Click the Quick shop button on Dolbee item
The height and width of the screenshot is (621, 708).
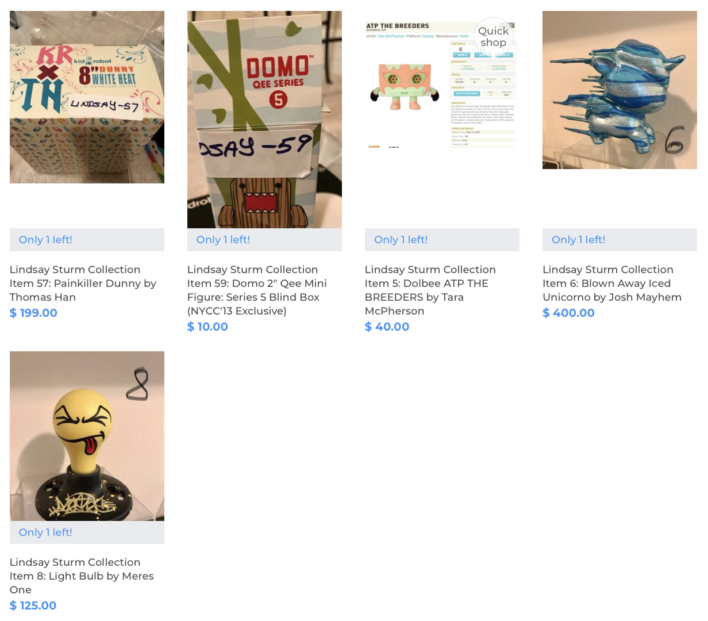point(493,37)
